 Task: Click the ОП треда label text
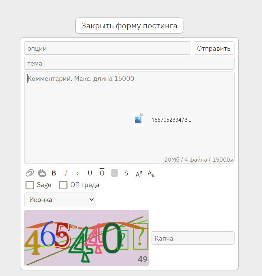85,185
